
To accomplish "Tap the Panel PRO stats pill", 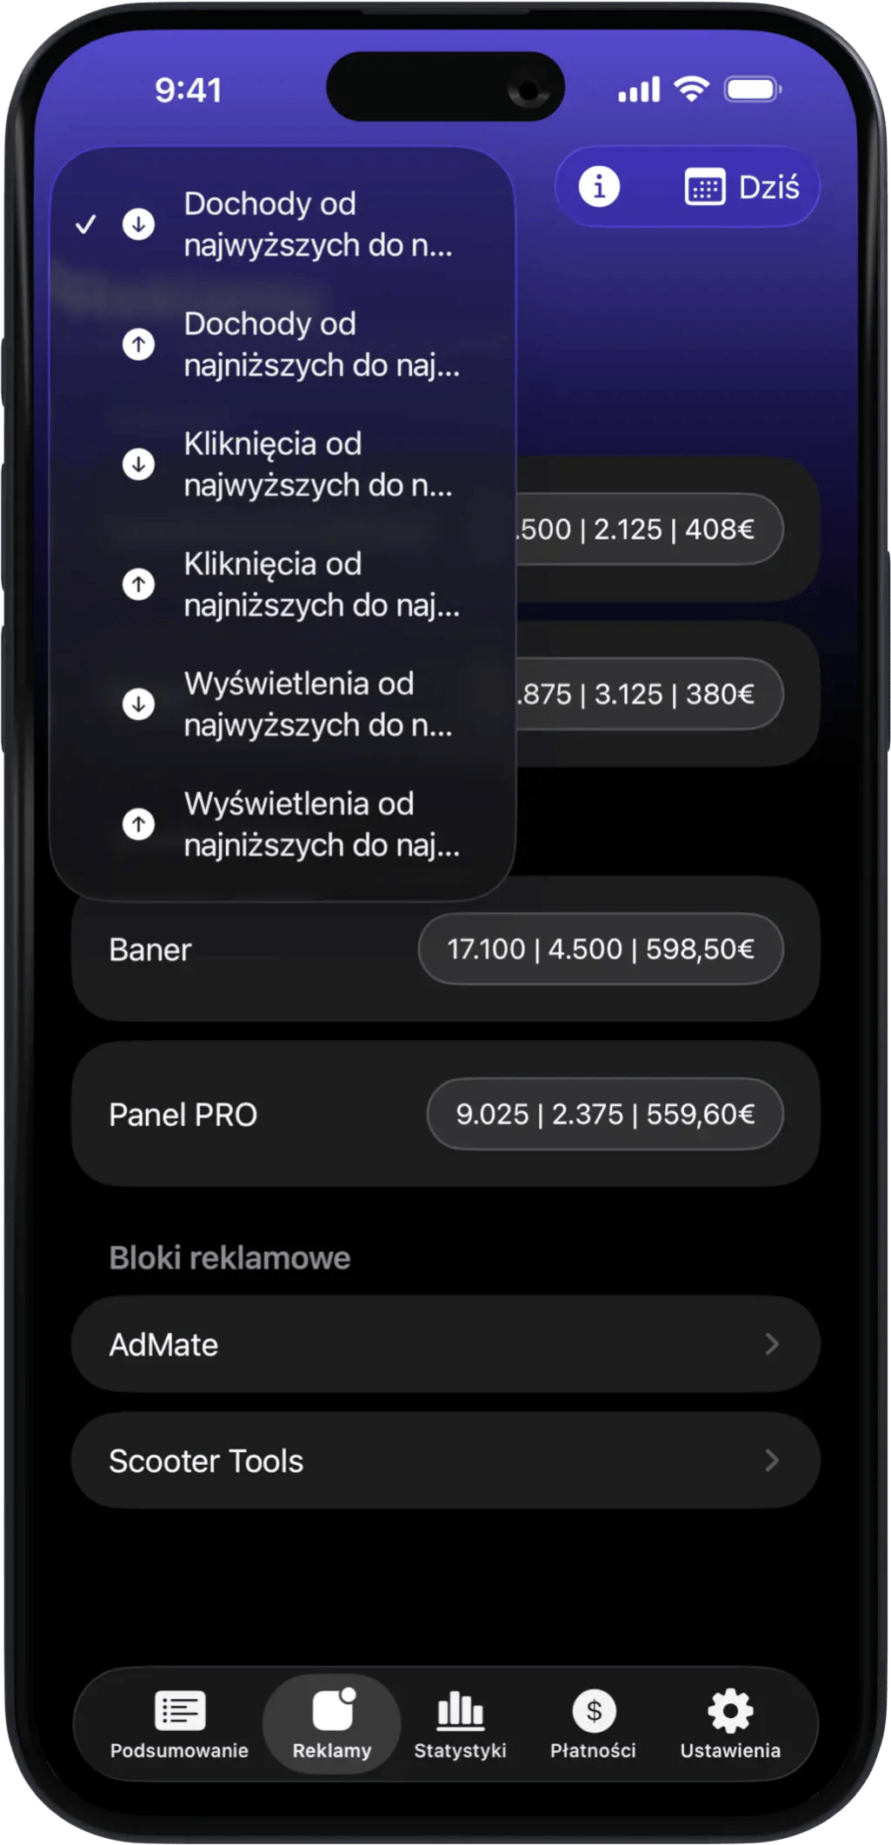I will (605, 1114).
